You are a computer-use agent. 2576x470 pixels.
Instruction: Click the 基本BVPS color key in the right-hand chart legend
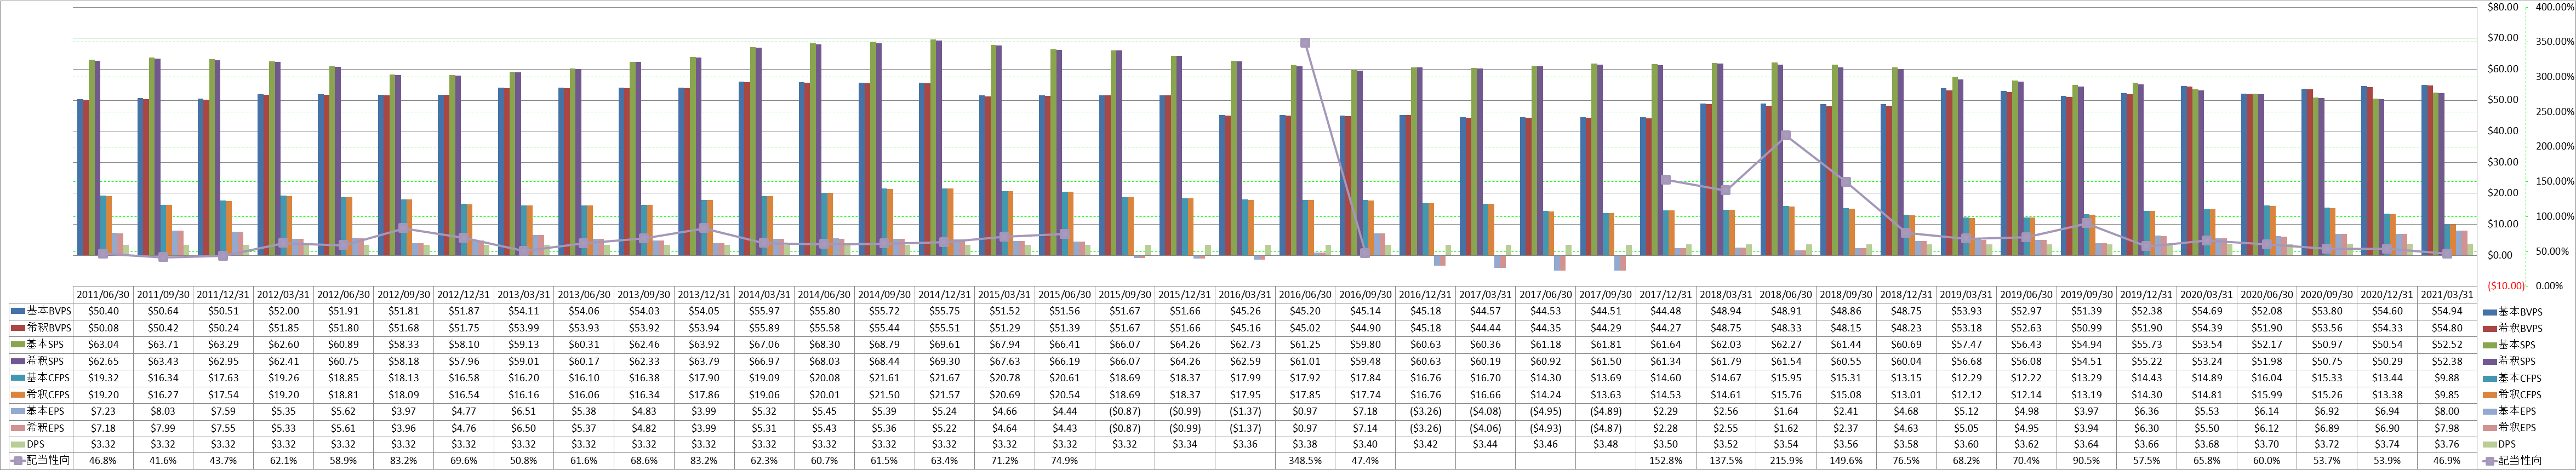pyautogui.click(x=2489, y=312)
